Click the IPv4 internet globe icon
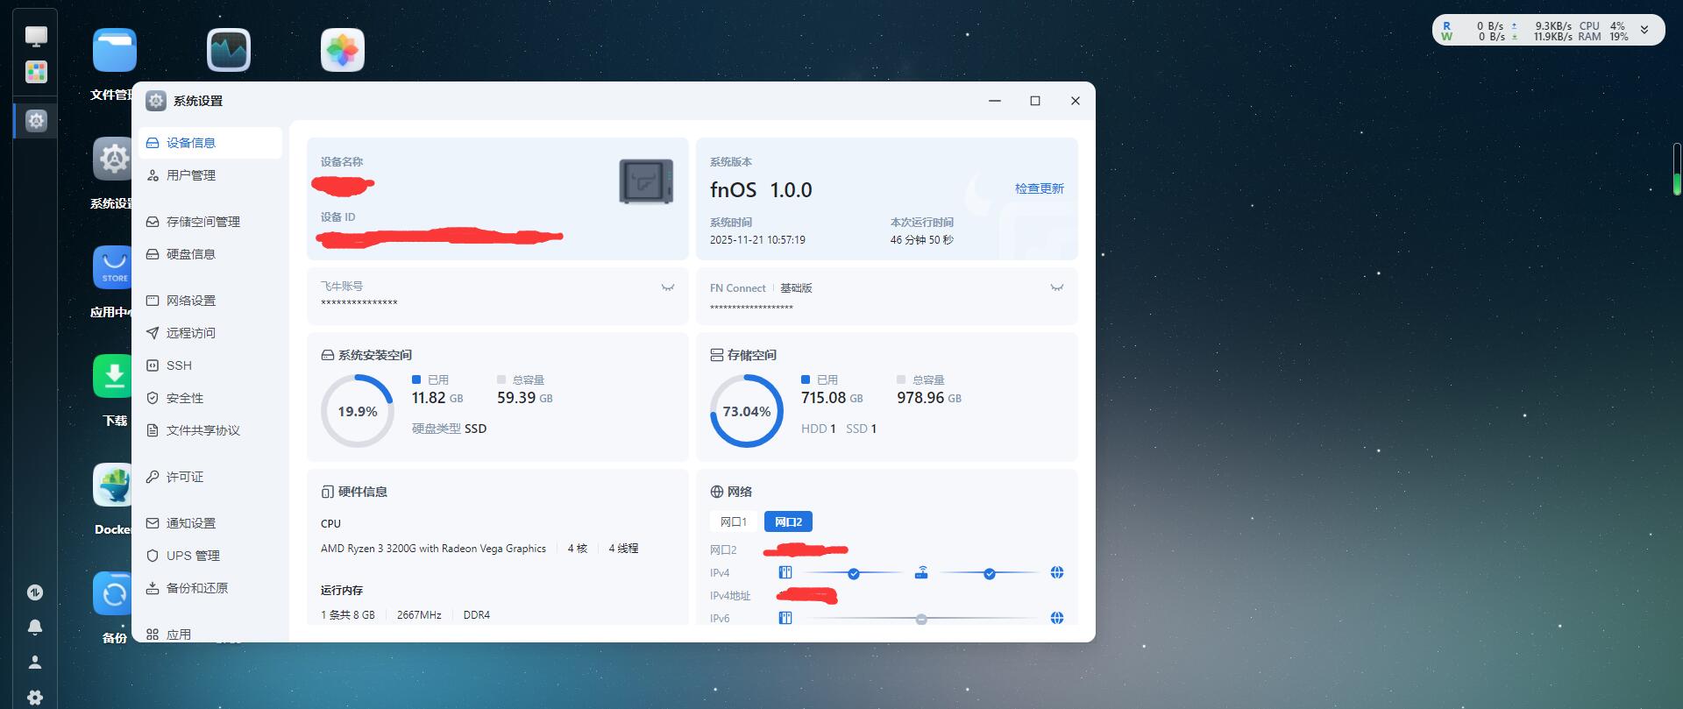 coord(1057,572)
